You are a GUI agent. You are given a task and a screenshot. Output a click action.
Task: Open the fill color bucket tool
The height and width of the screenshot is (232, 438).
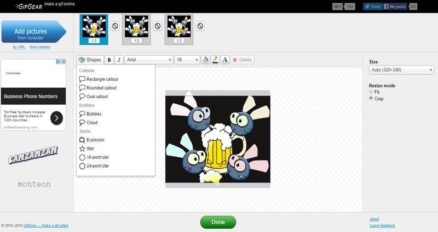pos(205,60)
